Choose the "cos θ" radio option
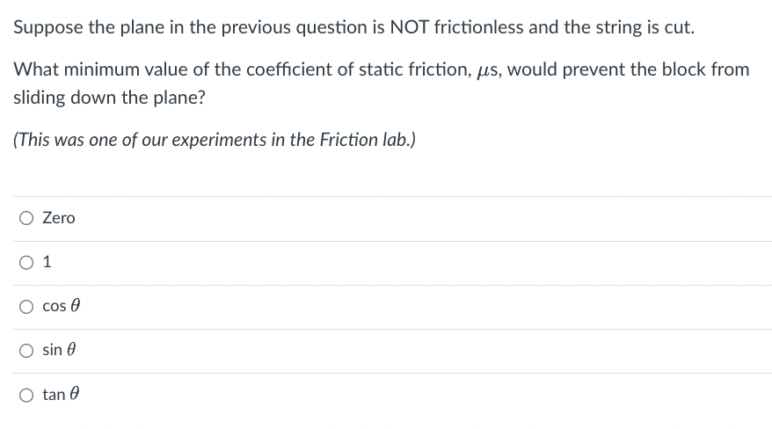Viewport: 772px width, 429px height. click(26, 307)
